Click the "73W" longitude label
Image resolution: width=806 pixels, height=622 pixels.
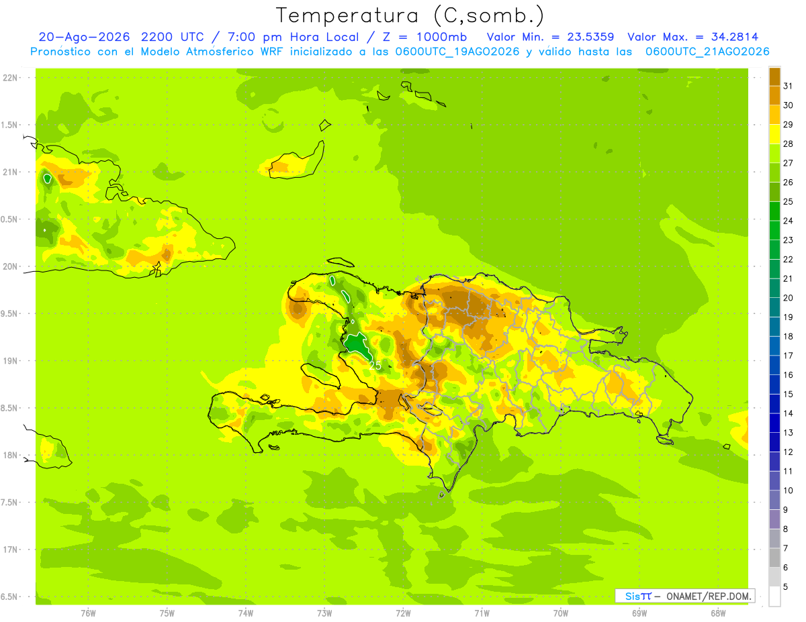pyautogui.click(x=324, y=613)
